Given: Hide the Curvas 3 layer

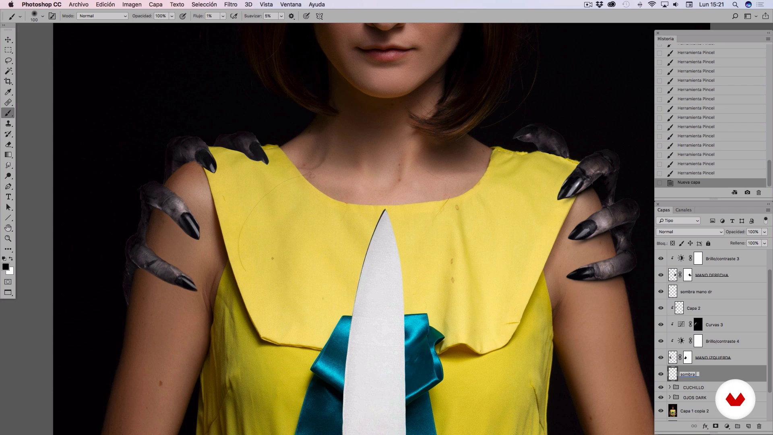Looking at the screenshot, I should coord(661,325).
